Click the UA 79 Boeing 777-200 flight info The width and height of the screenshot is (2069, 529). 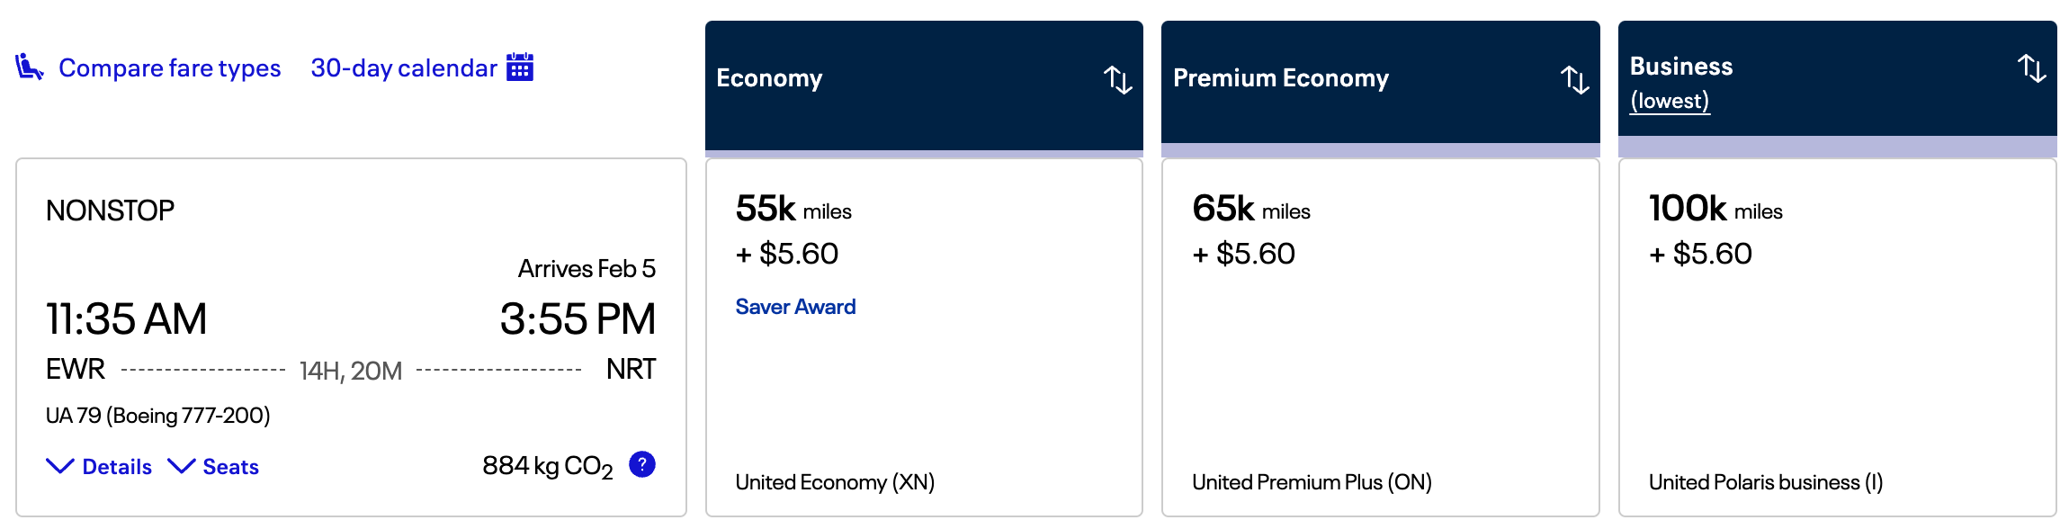point(157,416)
